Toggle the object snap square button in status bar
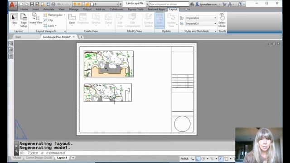Image resolution: width=290 pixels, height=163 pixels. (227, 159)
